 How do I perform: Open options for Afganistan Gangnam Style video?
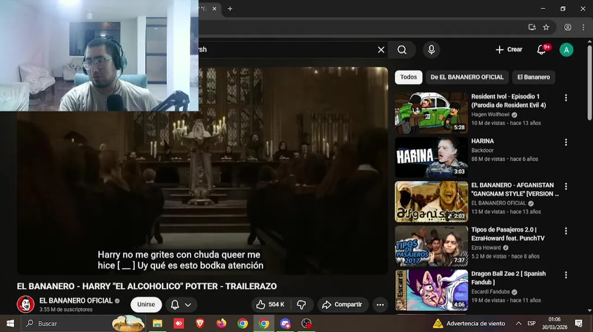(566, 186)
